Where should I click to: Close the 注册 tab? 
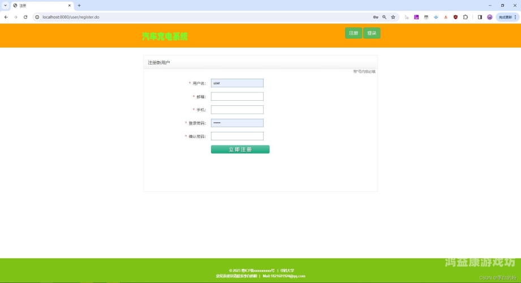[x=71, y=5]
